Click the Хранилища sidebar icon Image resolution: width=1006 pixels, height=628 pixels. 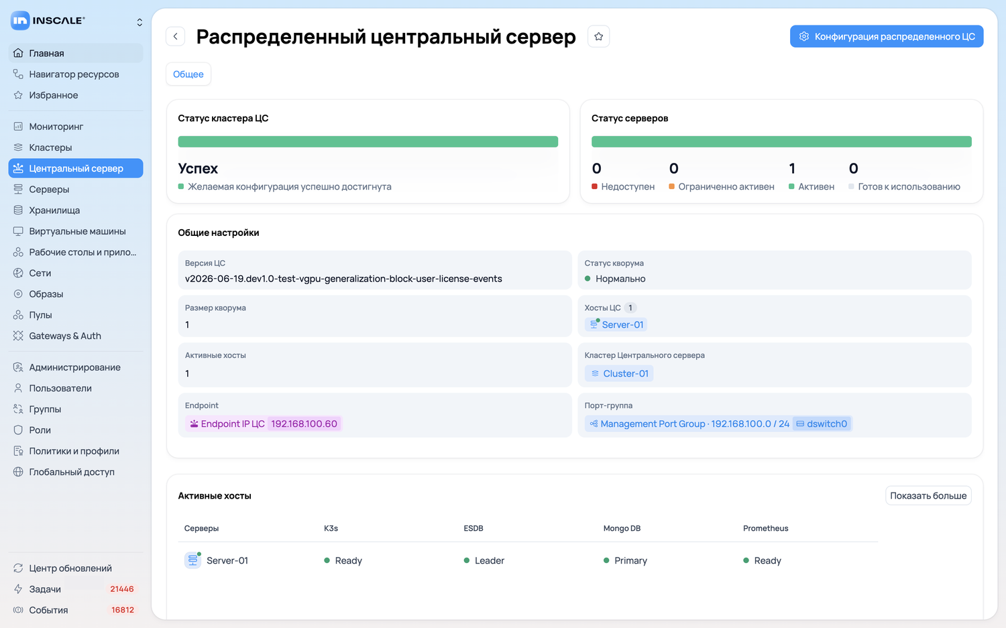tap(18, 210)
